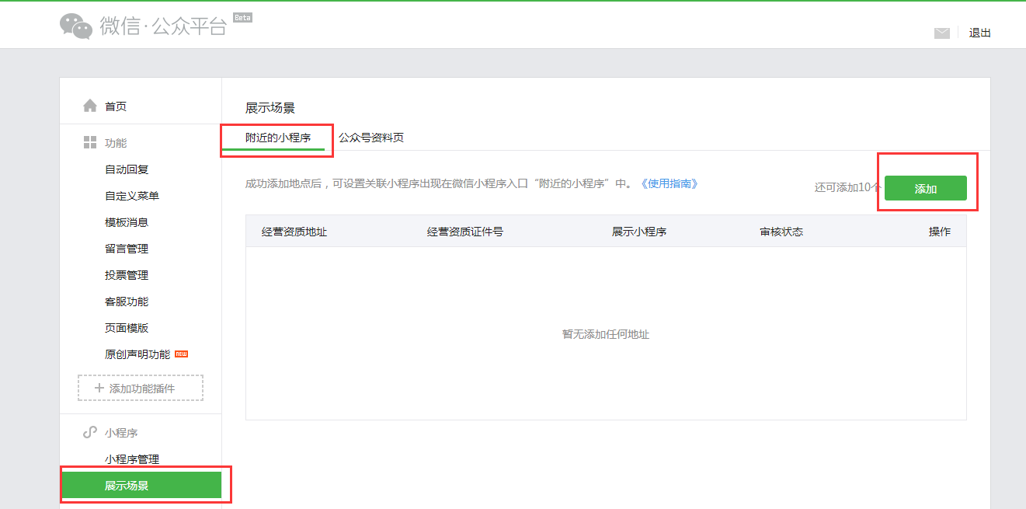The height and width of the screenshot is (509, 1026).
Task: Switch to the 附近的小程序 tab
Action: [x=278, y=138]
